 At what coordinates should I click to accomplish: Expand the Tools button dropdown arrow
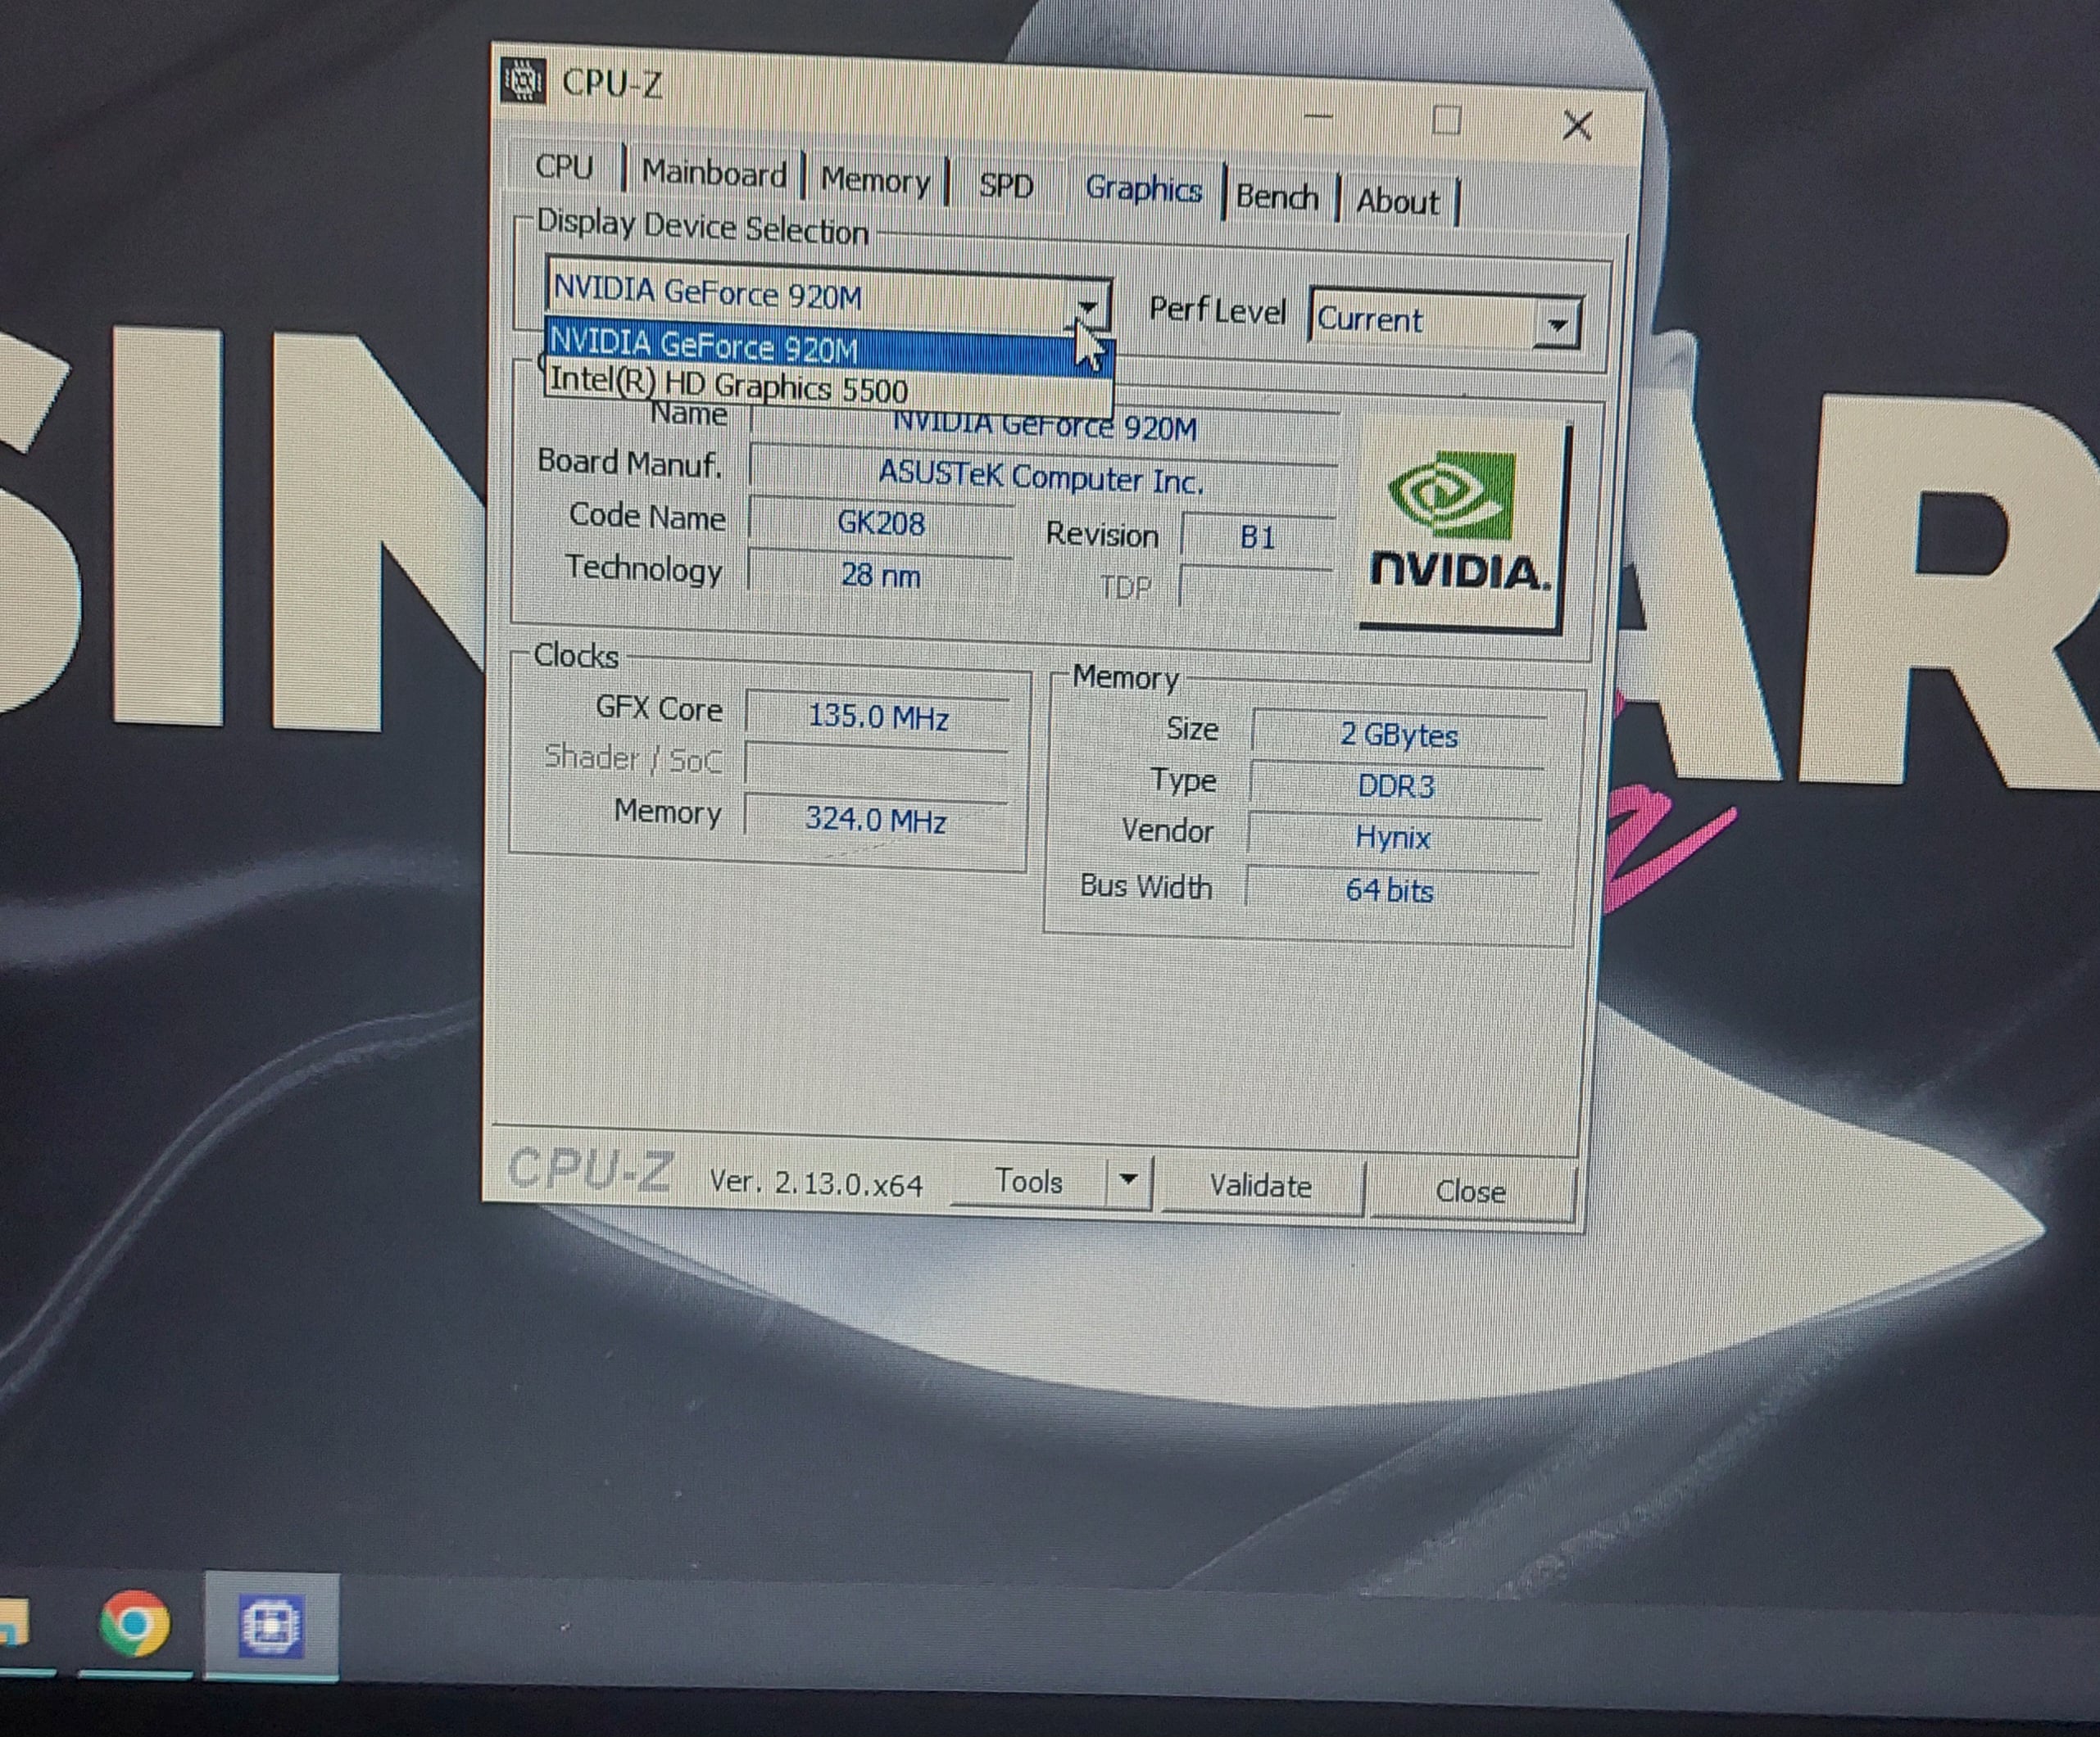[x=1129, y=1181]
